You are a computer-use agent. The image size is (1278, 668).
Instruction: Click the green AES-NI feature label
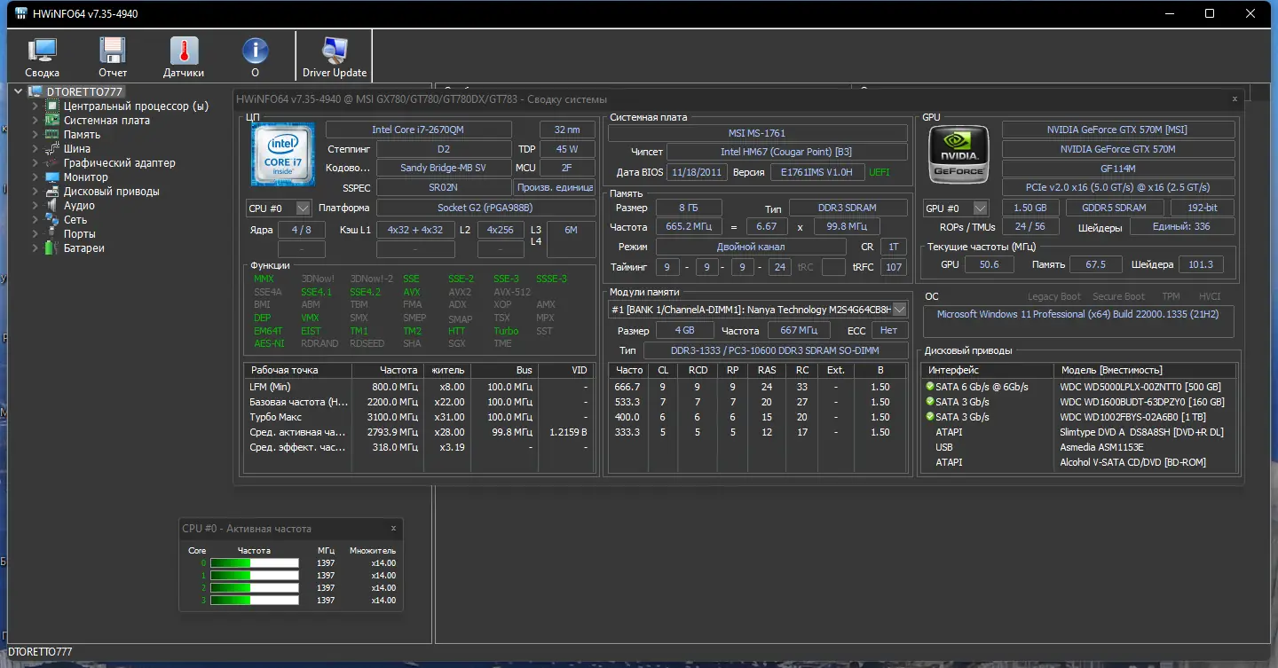[x=269, y=343]
